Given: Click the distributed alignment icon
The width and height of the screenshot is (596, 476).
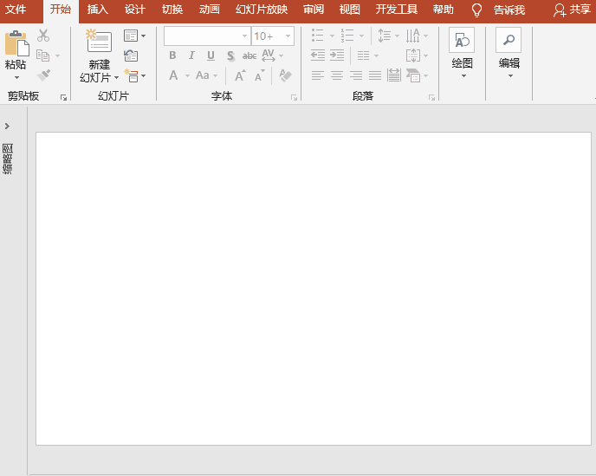Looking at the screenshot, I should 394,75.
